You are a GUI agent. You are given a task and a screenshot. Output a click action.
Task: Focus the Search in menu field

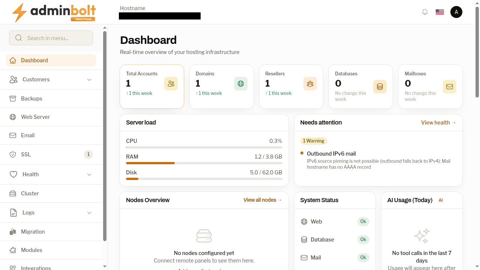coord(51,38)
